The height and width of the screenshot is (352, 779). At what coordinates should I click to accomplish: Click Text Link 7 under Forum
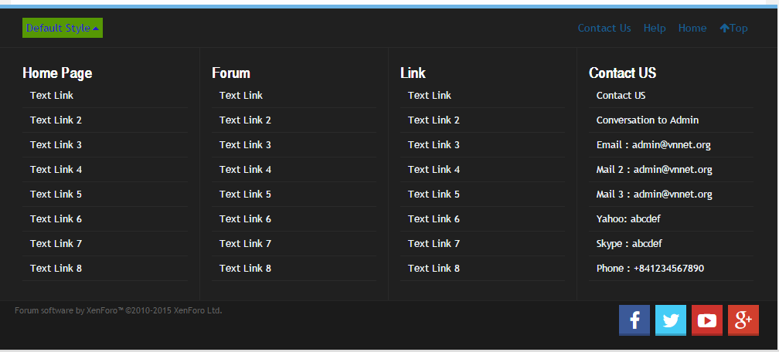click(245, 243)
